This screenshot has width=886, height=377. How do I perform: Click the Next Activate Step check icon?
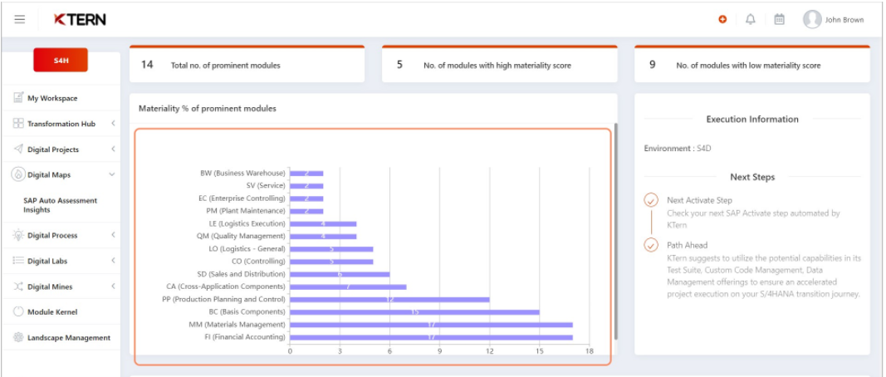point(652,200)
